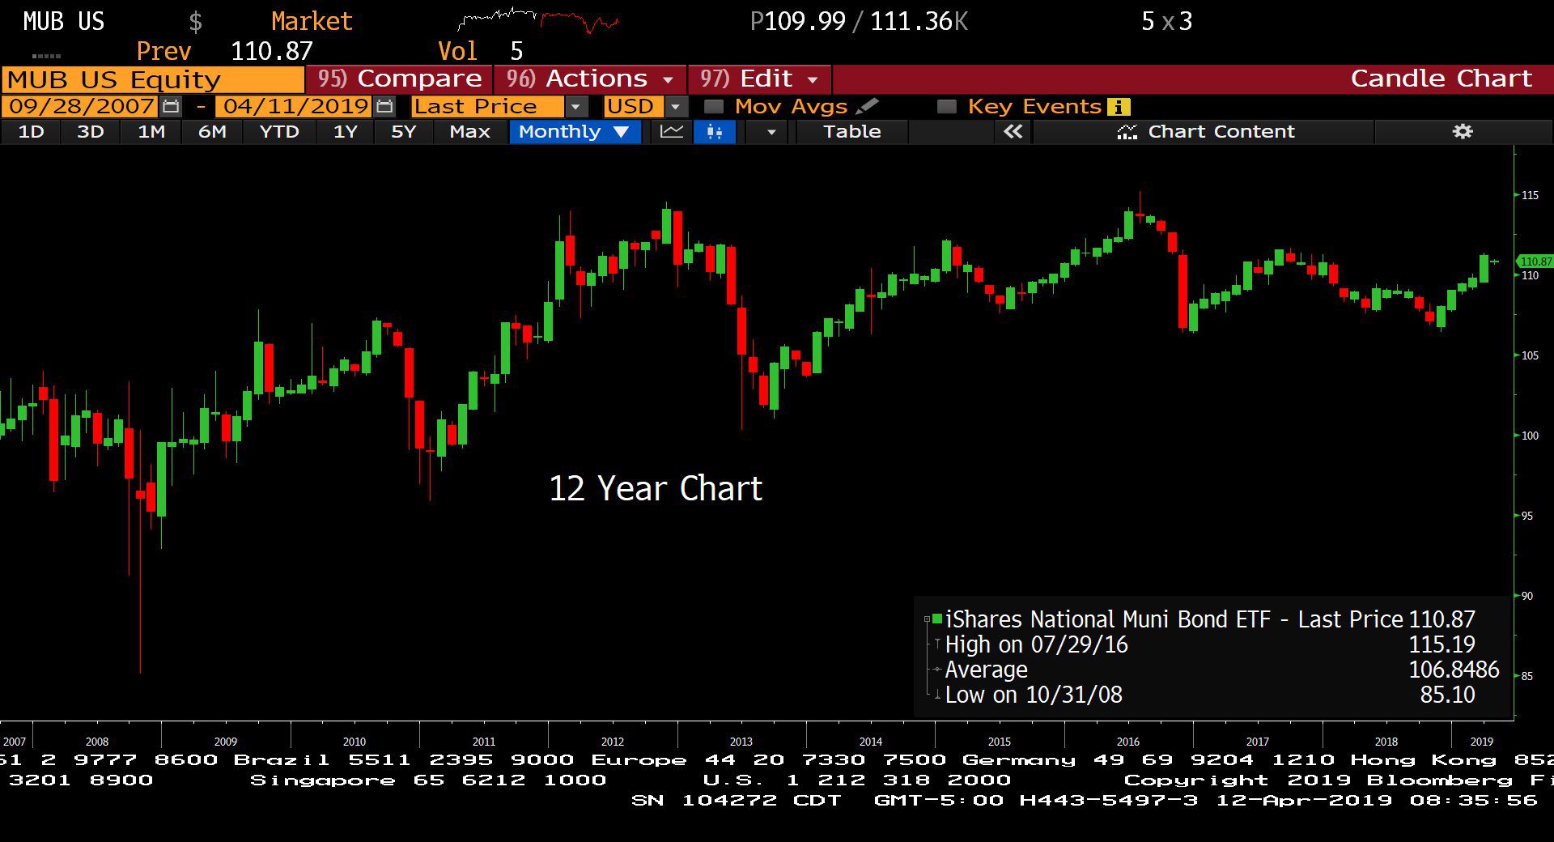Open the Last Price field dropdown
Viewport: 1554px width, 842px height.
click(575, 106)
